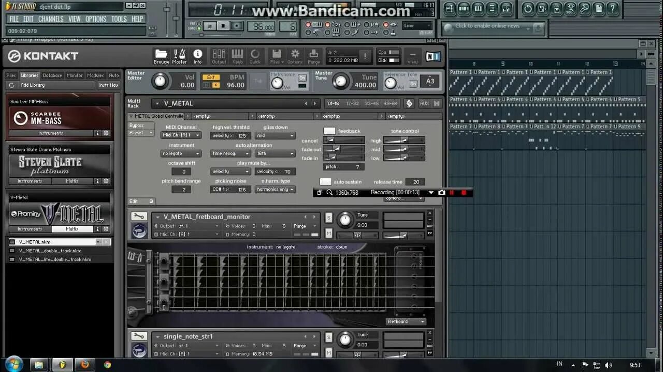663x372 pixels.
Task: Toggle metronome On button
Action: click(x=302, y=78)
